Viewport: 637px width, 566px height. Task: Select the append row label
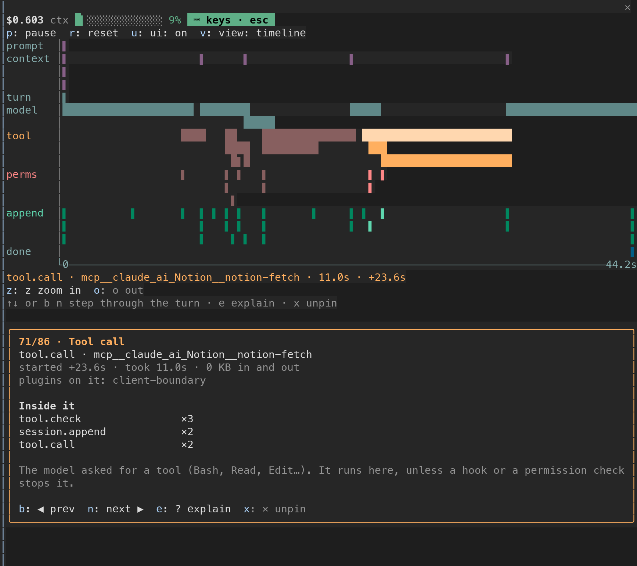click(25, 213)
